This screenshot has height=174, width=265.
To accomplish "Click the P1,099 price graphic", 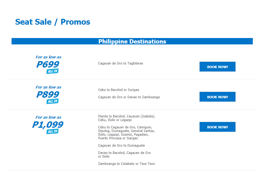I will click(48, 125).
